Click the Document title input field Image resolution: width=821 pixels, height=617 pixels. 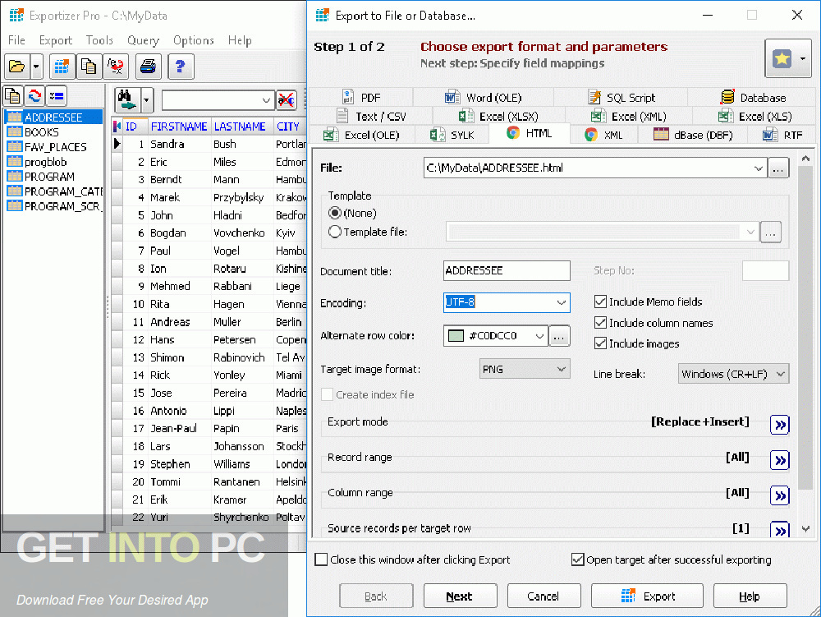point(507,271)
